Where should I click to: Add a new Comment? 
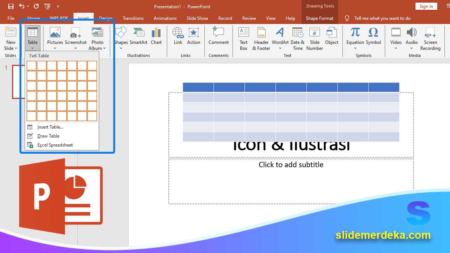[x=219, y=36]
